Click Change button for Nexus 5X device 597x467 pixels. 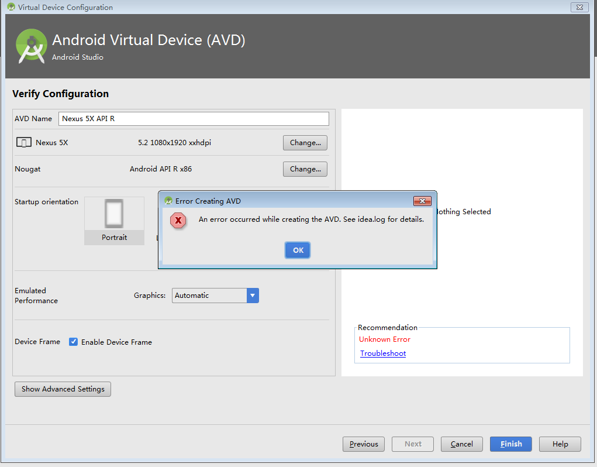pyautogui.click(x=305, y=142)
